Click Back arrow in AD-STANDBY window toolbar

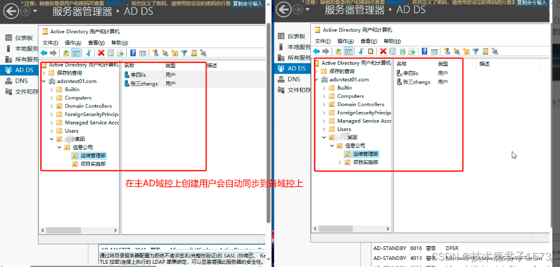point(316,51)
